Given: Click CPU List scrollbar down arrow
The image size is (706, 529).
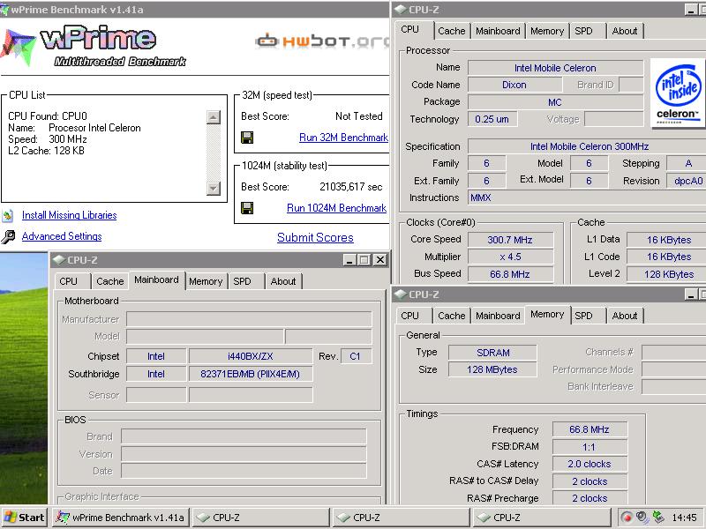Looking at the screenshot, I should 213,188.
